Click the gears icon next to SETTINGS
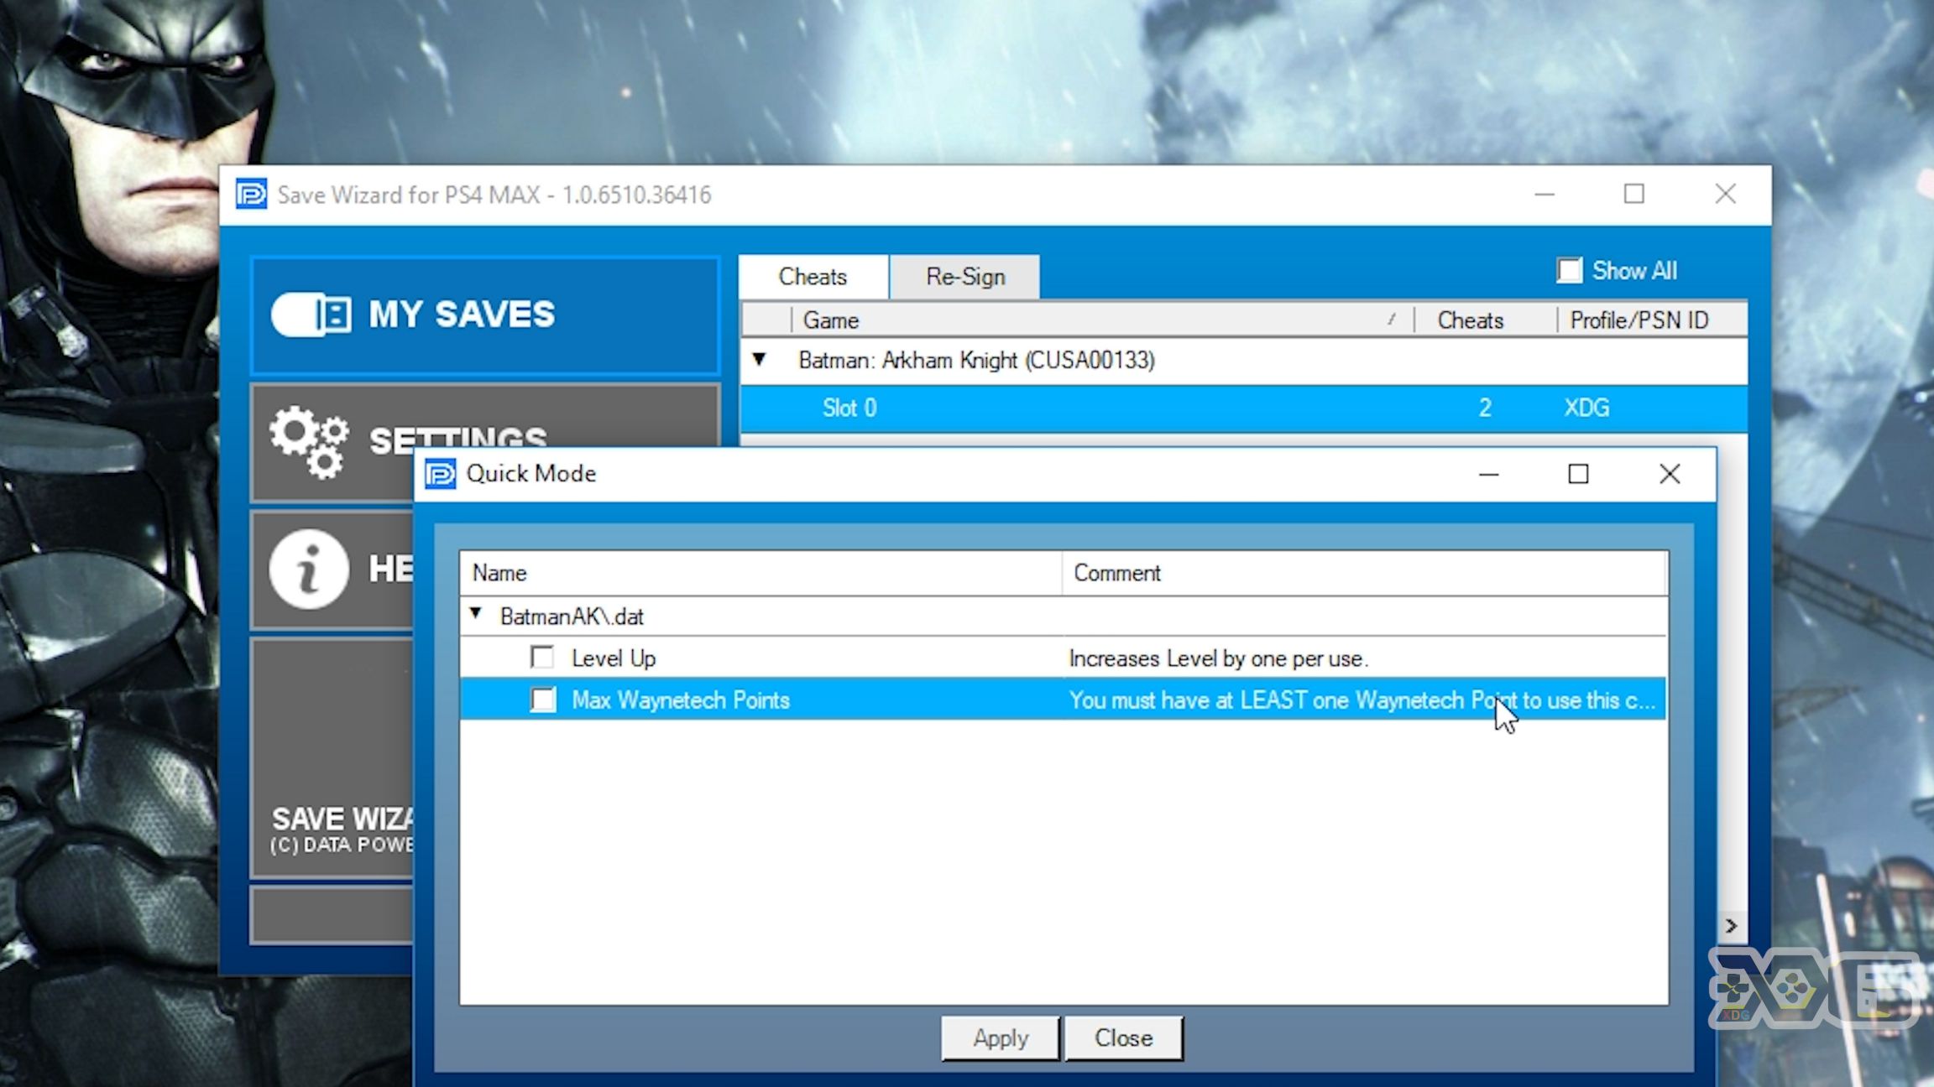Viewport: 1934px width, 1087px height. coord(309,442)
